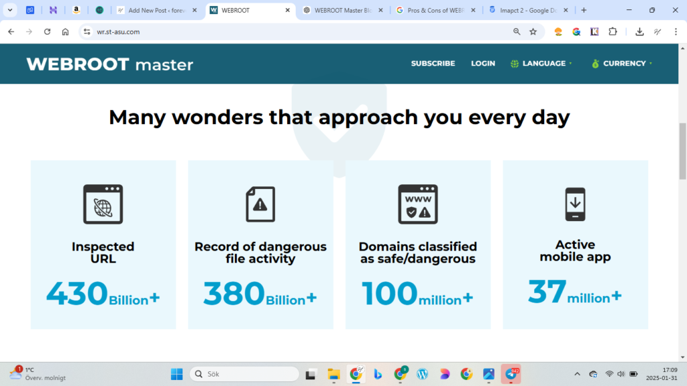This screenshot has width=687, height=386.
Task: Open the Google-colored G extension
Action: pyautogui.click(x=576, y=31)
